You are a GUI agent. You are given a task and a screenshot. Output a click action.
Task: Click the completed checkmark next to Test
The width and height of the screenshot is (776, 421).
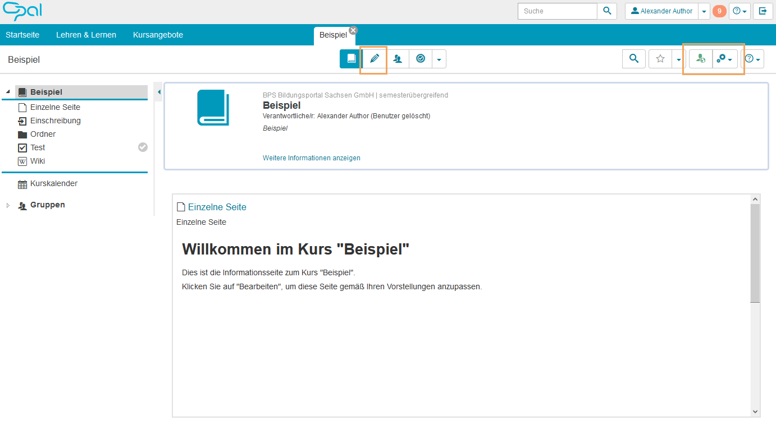(143, 147)
